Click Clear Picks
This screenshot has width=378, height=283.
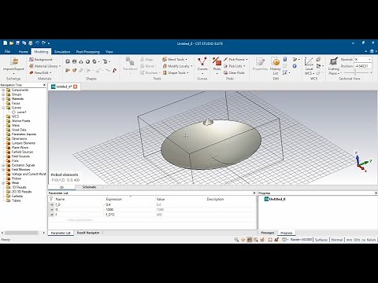(x=234, y=72)
